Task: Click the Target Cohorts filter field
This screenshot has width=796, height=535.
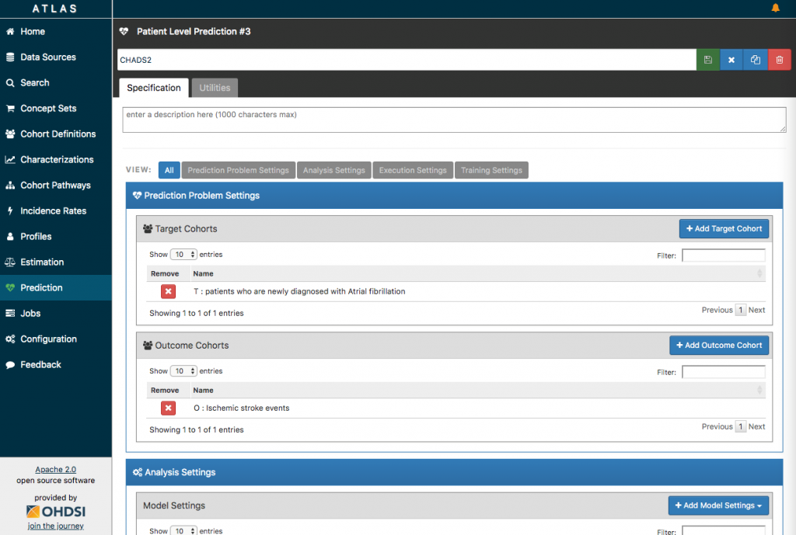Action: 724,255
